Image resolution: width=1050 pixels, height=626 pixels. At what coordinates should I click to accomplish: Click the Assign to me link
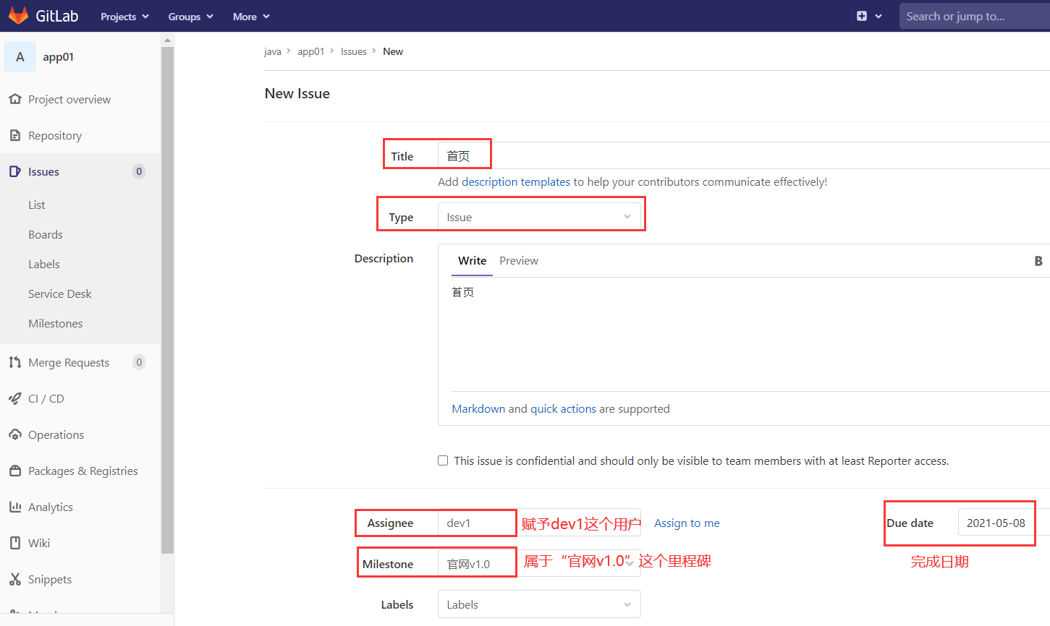[687, 523]
